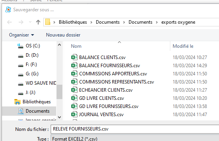Image resolution: width=219 pixels, height=141 pixels.
Task: Select first Documents breadcrumb after Bibliothèques
Action: [x=108, y=22]
